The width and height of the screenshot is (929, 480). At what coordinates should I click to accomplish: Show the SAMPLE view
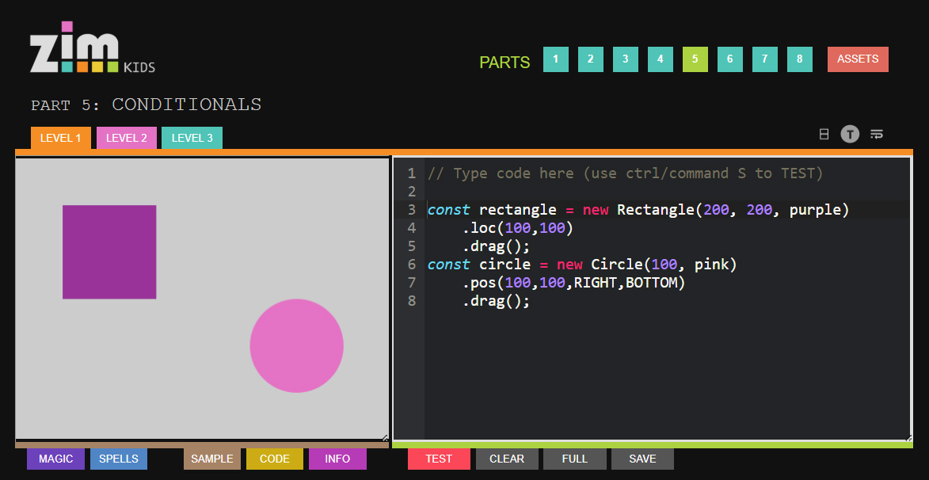click(212, 459)
